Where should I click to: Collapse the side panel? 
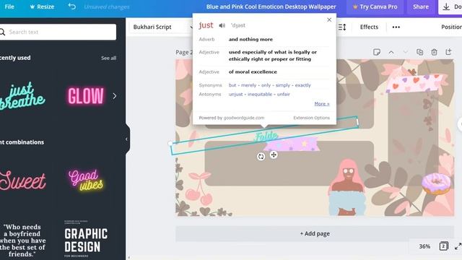pos(127,139)
